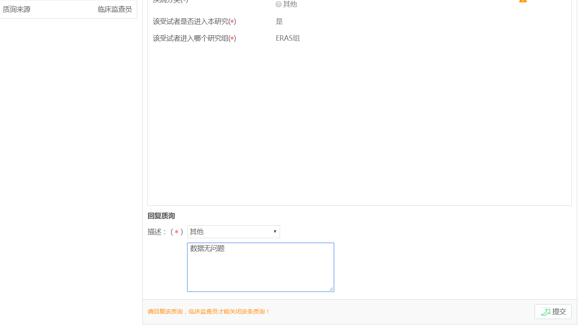The width and height of the screenshot is (578, 330).
Task: Click the 质询来源 label
Action: tap(17, 9)
